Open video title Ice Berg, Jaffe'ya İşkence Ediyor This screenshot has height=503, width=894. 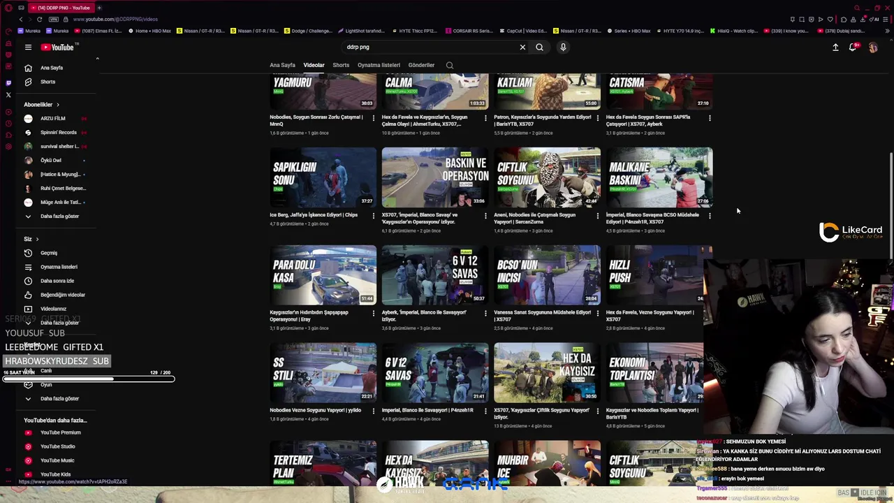click(x=314, y=215)
